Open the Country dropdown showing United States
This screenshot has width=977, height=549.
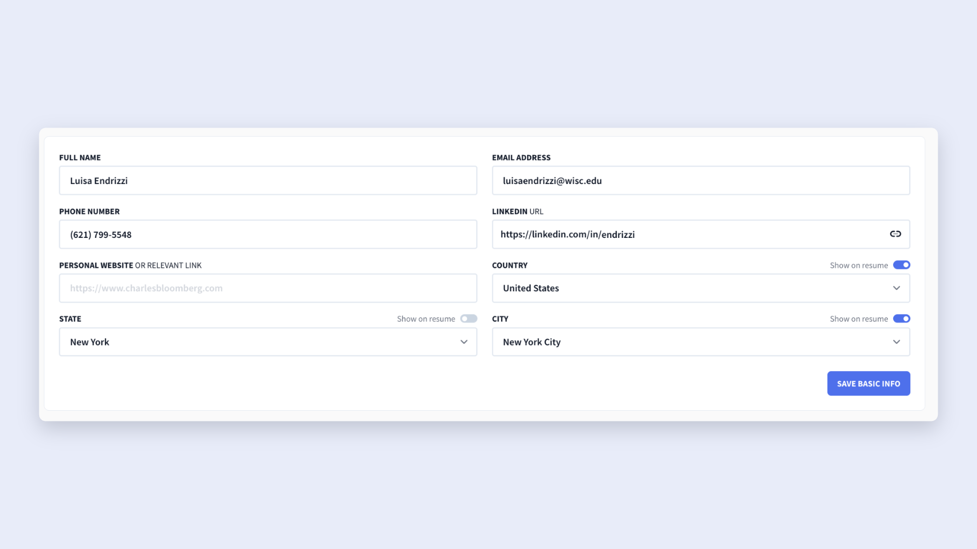(701, 288)
